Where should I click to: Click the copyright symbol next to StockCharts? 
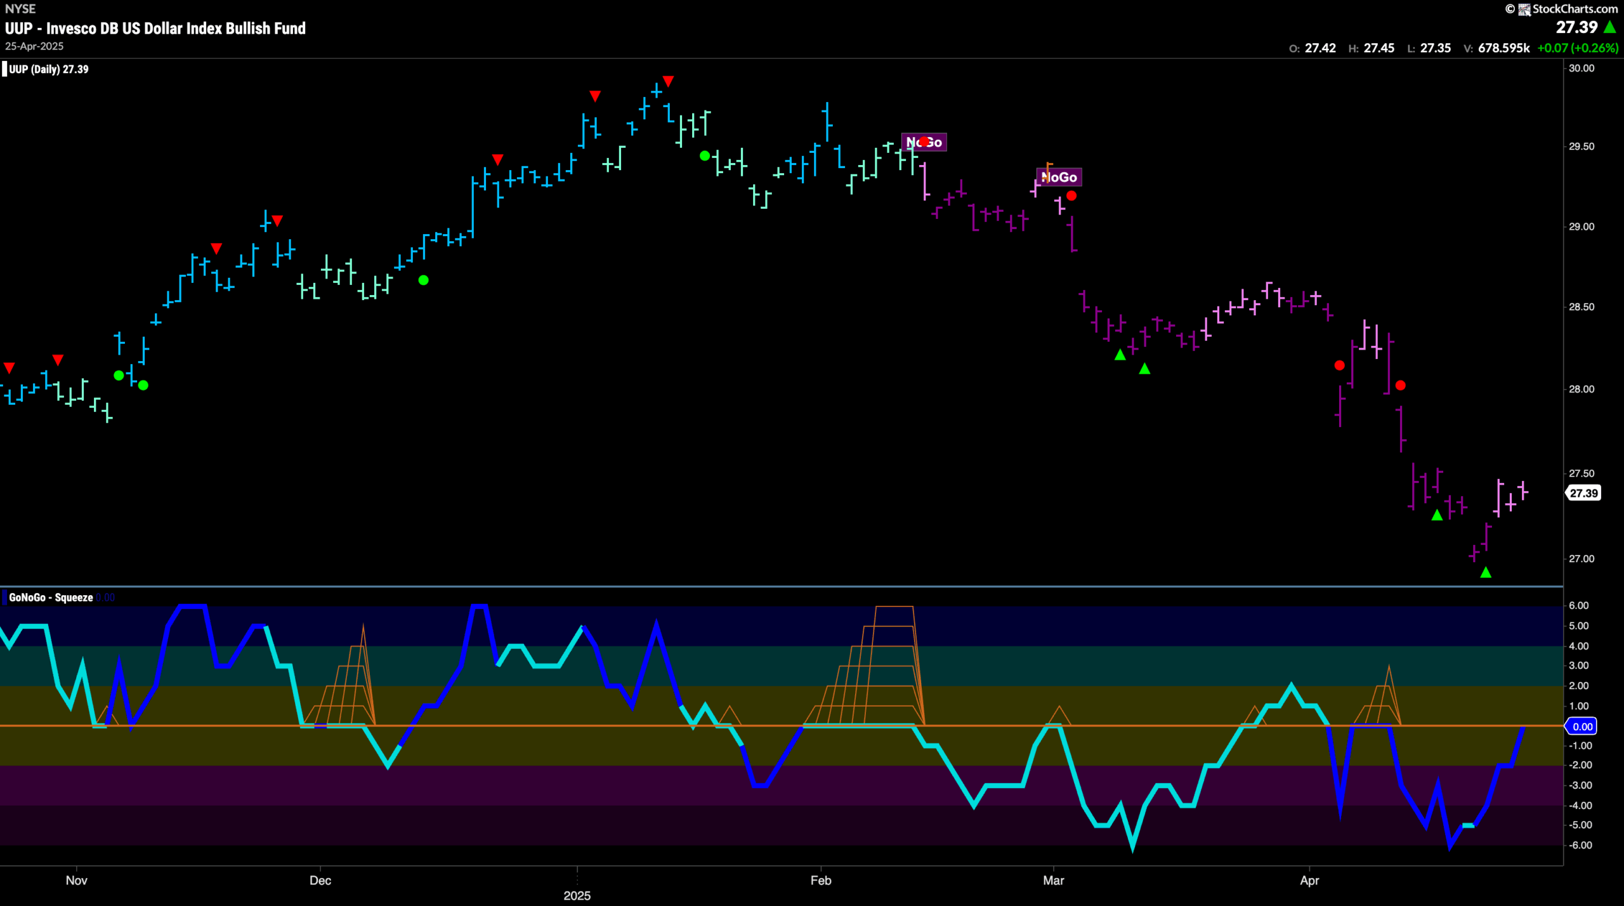[x=1510, y=9]
